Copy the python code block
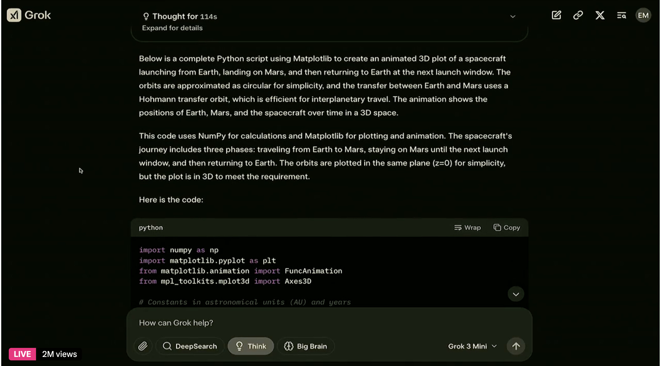Image resolution: width=661 pixels, height=366 pixels. pos(507,228)
